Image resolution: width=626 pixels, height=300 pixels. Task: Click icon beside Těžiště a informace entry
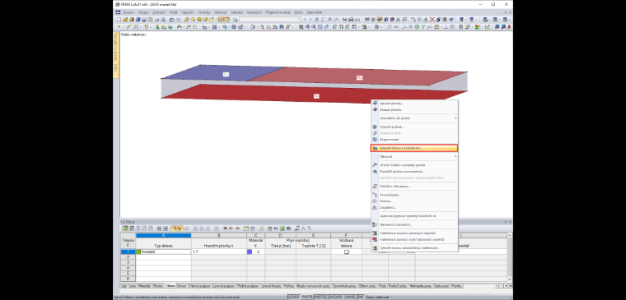(x=375, y=186)
